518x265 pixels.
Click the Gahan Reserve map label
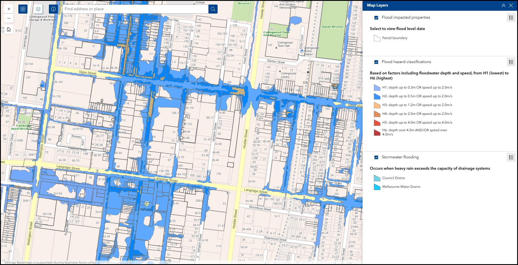(x=332, y=27)
